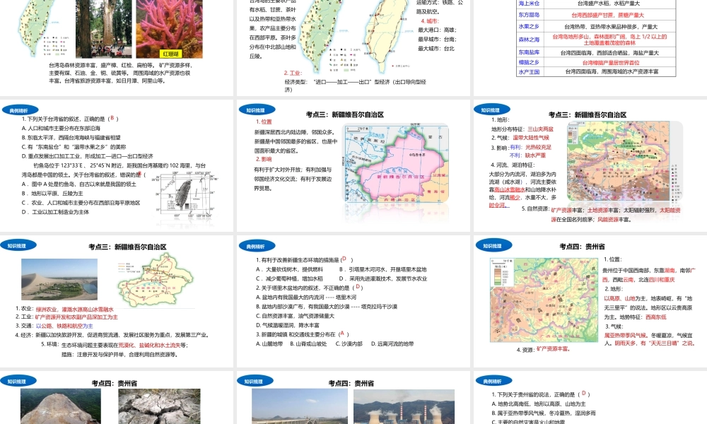Click the 东方甜岛 table cell
Screen dimensions: 707x424
(x=529, y=15)
